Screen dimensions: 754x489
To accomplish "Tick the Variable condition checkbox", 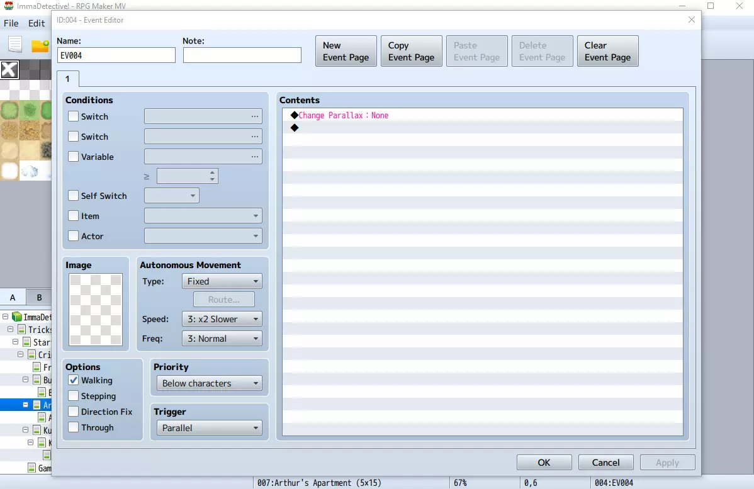I will click(x=73, y=157).
